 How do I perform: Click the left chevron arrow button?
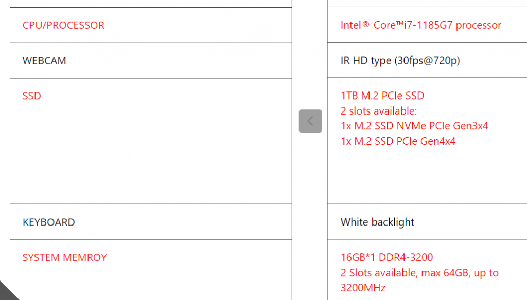coord(310,121)
